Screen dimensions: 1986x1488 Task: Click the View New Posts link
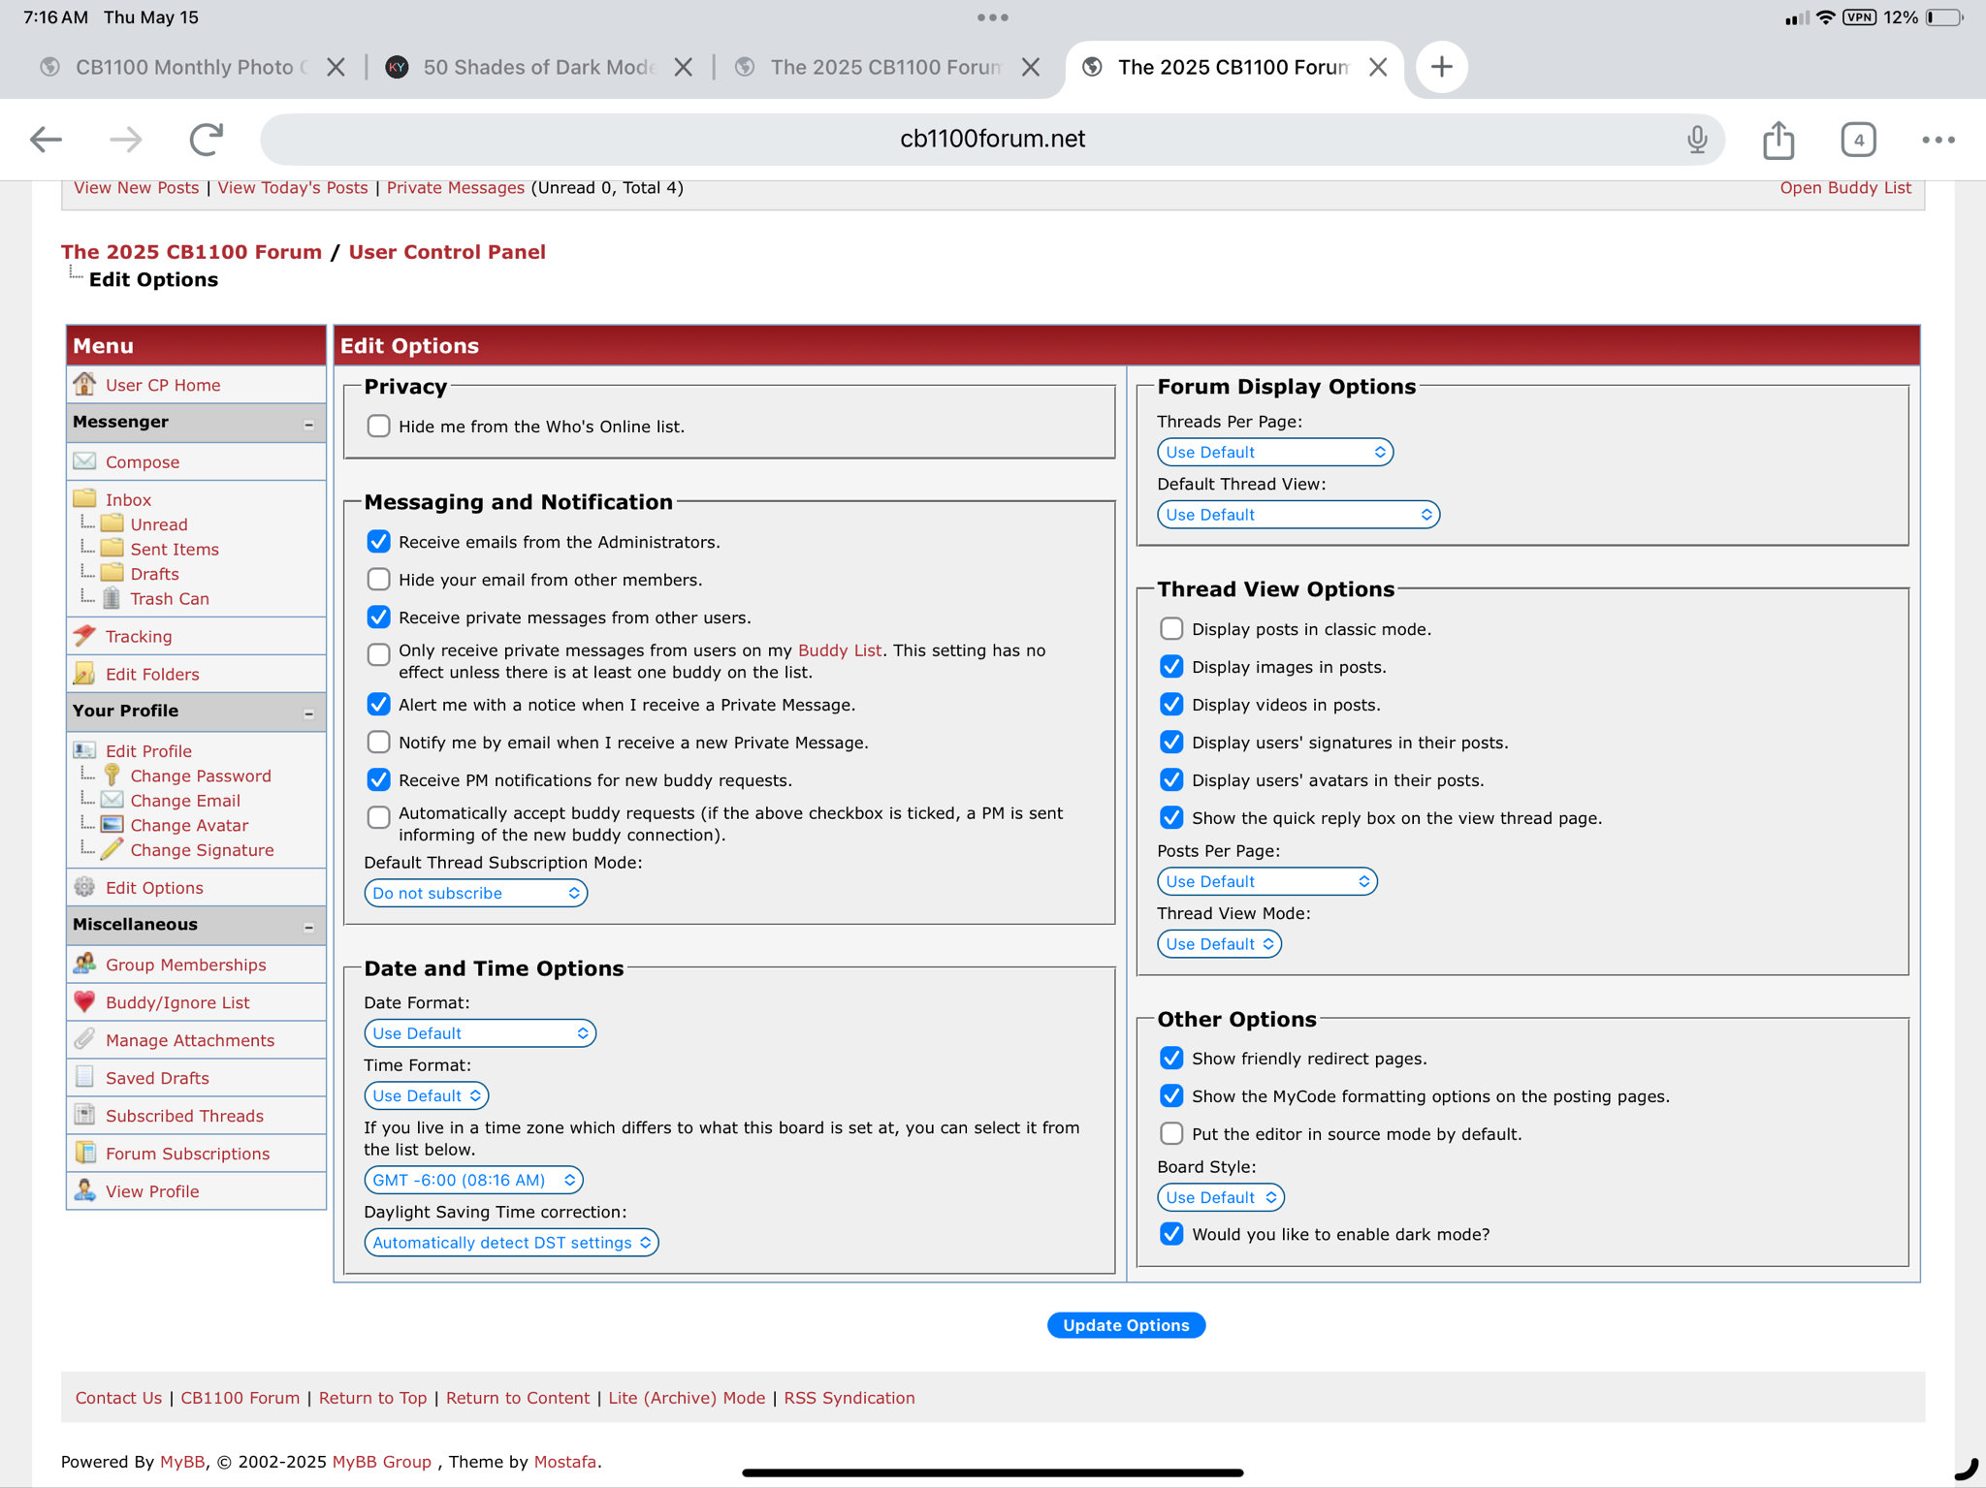pos(136,187)
